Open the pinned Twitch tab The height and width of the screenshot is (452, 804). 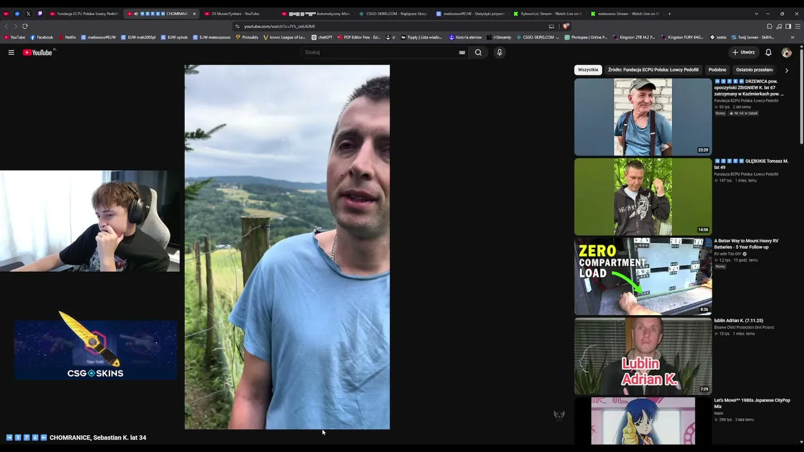tap(40, 14)
